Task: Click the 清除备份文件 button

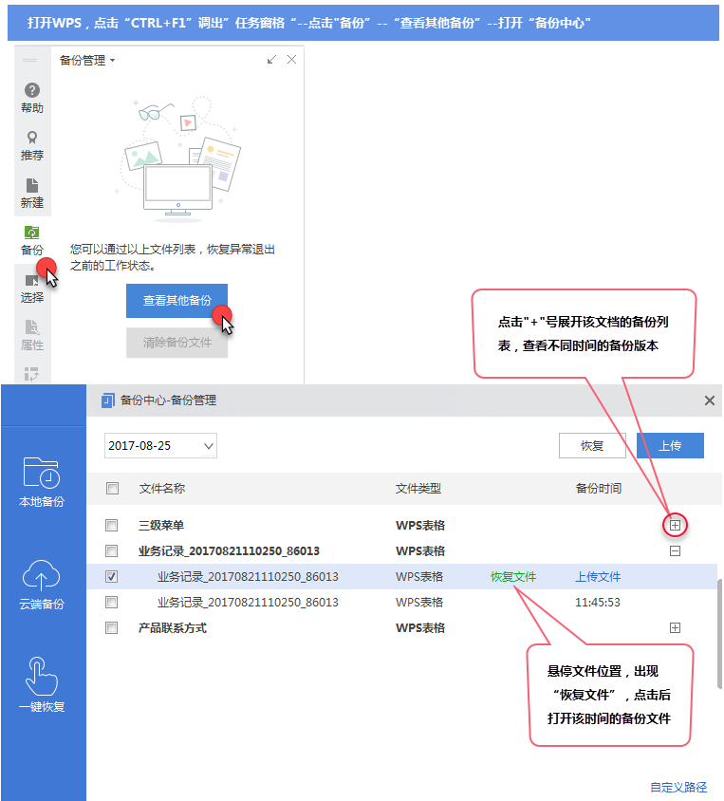Action: [x=176, y=343]
